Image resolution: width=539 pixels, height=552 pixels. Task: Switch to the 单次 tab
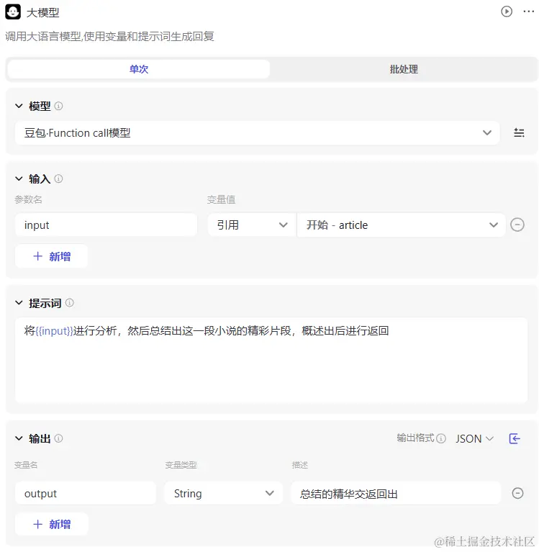[x=139, y=69]
